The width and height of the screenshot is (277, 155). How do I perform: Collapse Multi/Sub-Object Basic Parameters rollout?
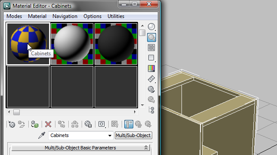click(x=80, y=148)
